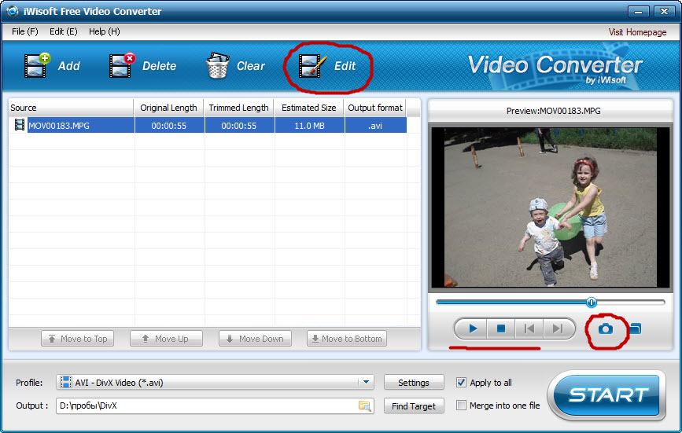682x433 pixels.
Task: Click the film icon next to MOV00183.MPG
Action: [19, 125]
